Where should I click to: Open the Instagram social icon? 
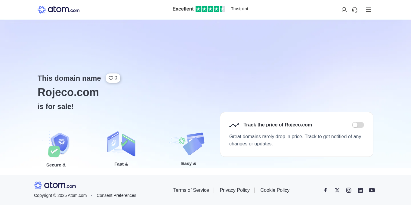point(349,190)
